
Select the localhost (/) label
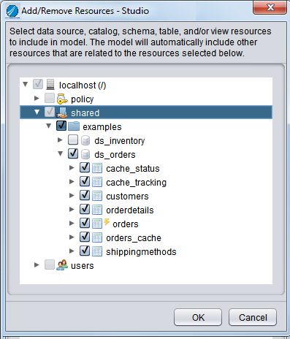click(x=83, y=85)
